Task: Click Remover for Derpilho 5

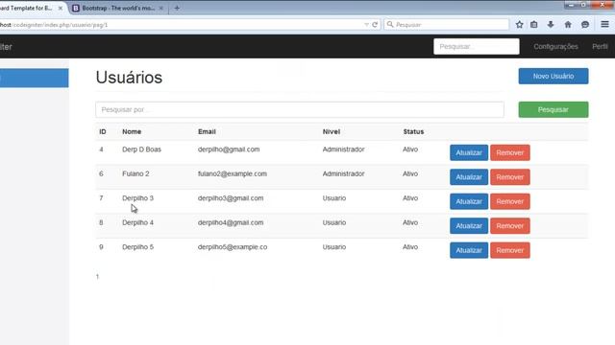Action: [510, 250]
